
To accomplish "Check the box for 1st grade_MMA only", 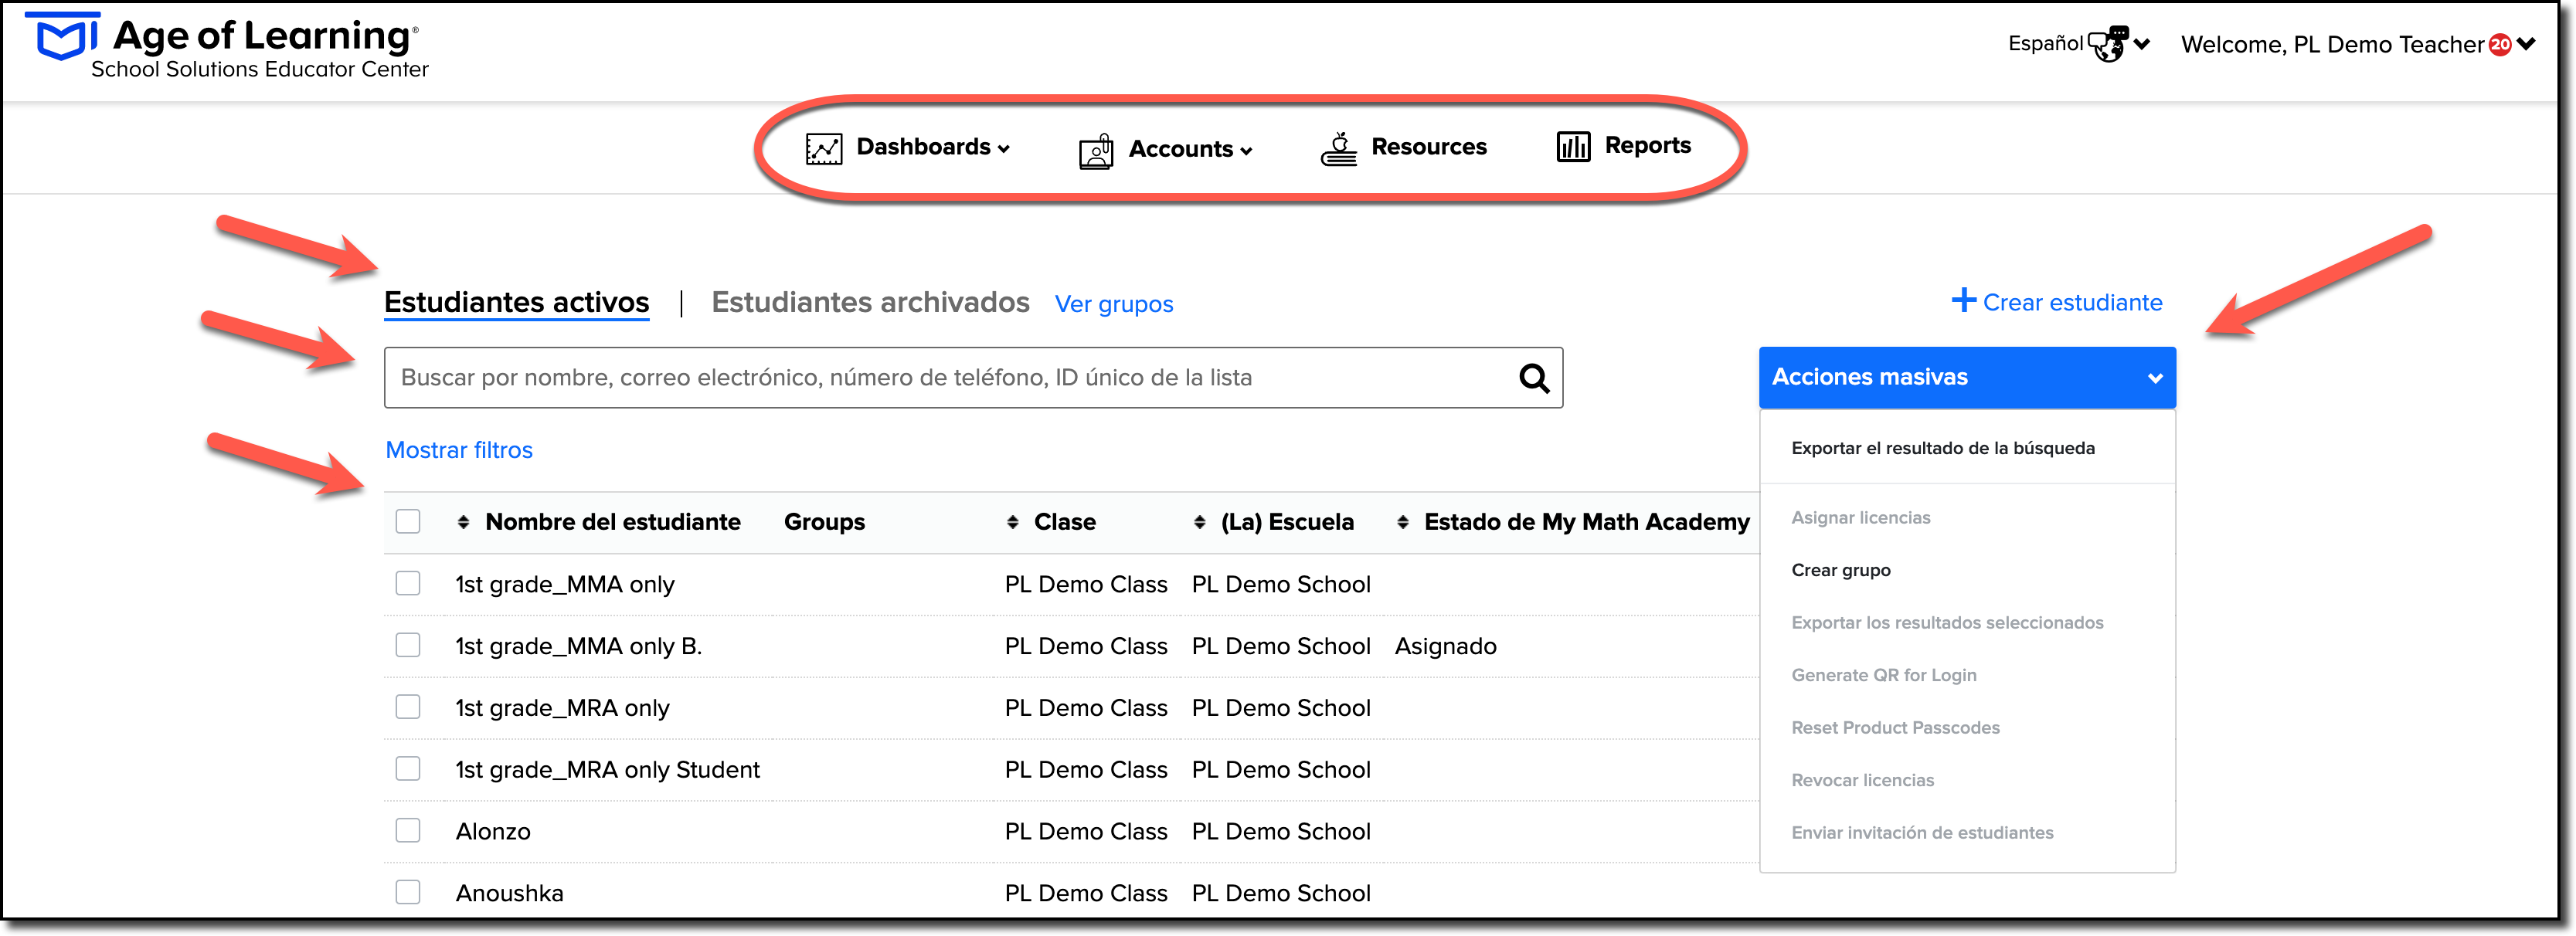I will point(408,583).
